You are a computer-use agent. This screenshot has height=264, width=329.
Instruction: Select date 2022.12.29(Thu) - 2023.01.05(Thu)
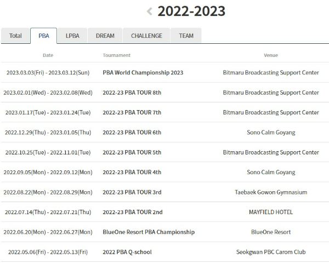(x=48, y=133)
